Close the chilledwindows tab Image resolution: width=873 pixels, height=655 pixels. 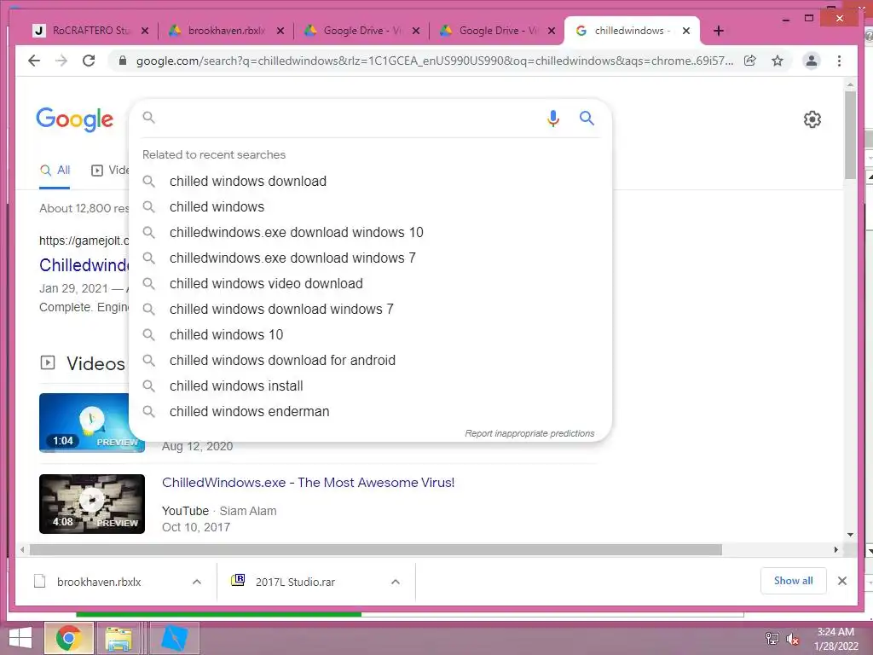point(686,31)
